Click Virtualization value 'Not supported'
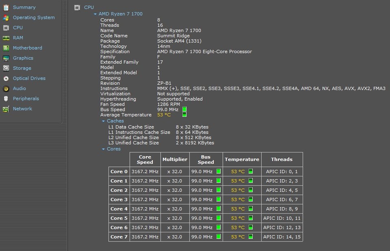 coord(173,94)
